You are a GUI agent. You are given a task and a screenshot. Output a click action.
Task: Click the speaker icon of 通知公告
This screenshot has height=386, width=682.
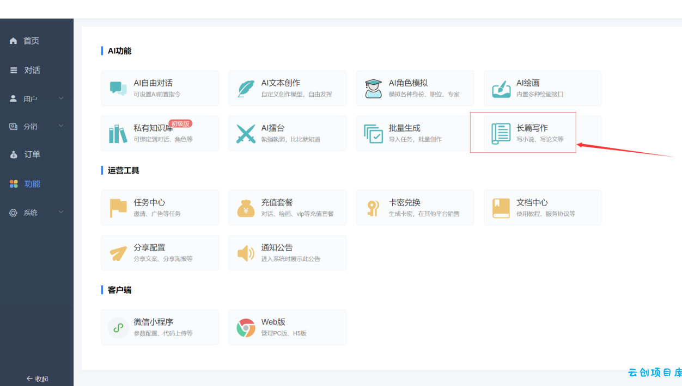(x=246, y=253)
